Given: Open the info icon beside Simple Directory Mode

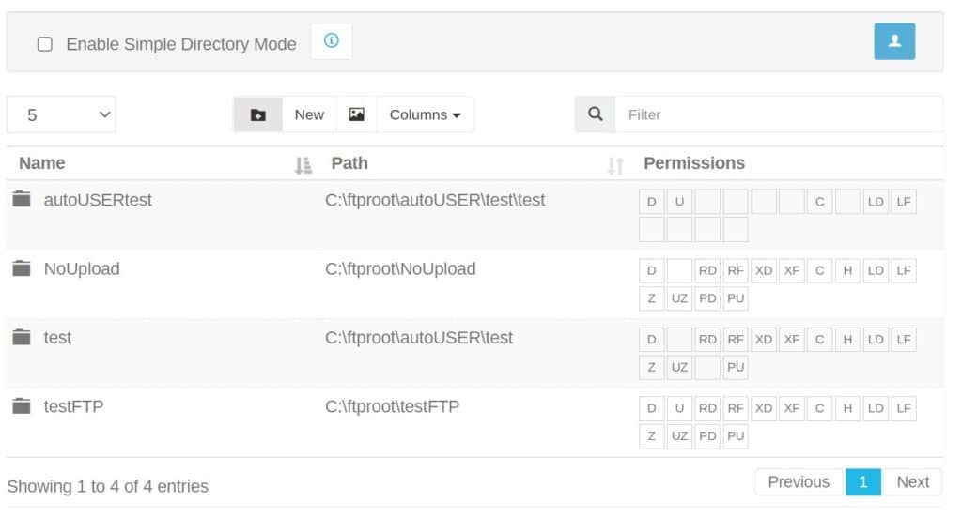Looking at the screenshot, I should point(332,41).
